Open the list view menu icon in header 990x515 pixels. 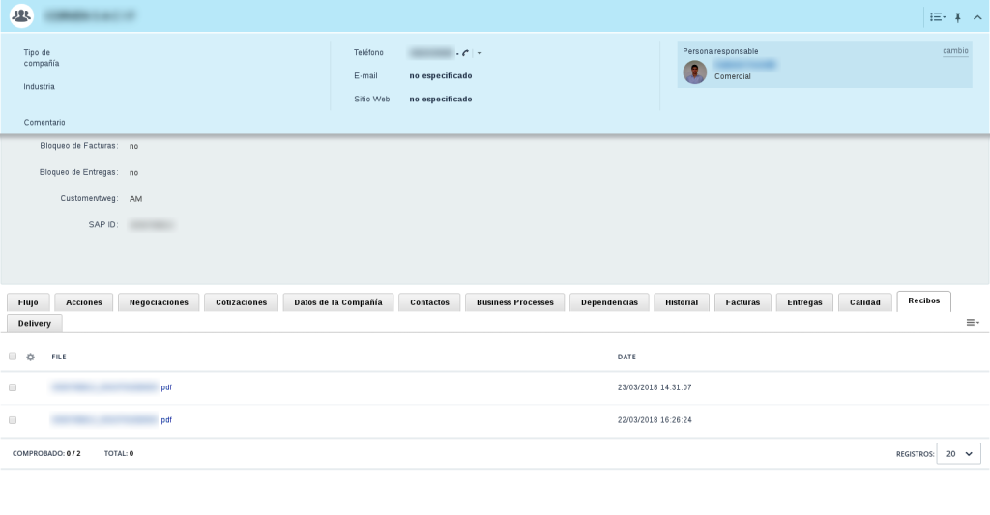point(938,17)
